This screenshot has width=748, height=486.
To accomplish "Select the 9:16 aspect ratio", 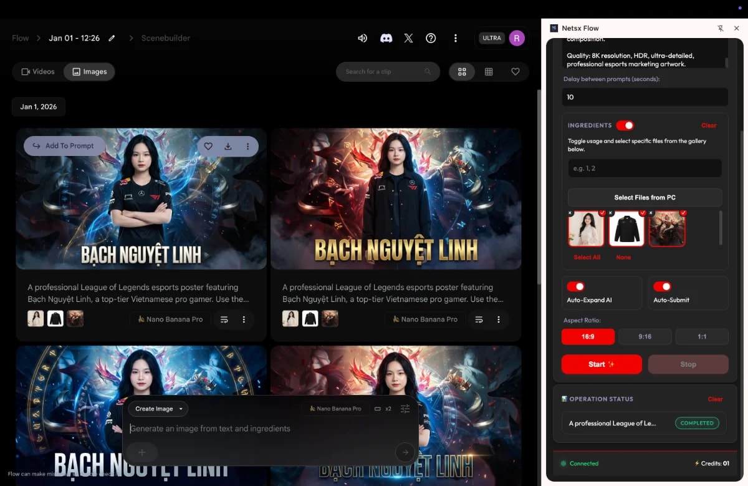I will tap(645, 336).
